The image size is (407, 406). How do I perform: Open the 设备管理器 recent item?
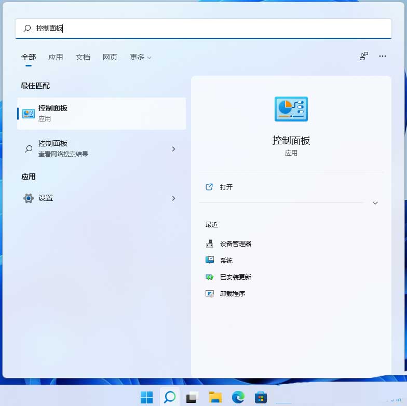pyautogui.click(x=235, y=243)
